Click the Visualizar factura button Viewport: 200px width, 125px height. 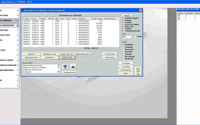69,72
